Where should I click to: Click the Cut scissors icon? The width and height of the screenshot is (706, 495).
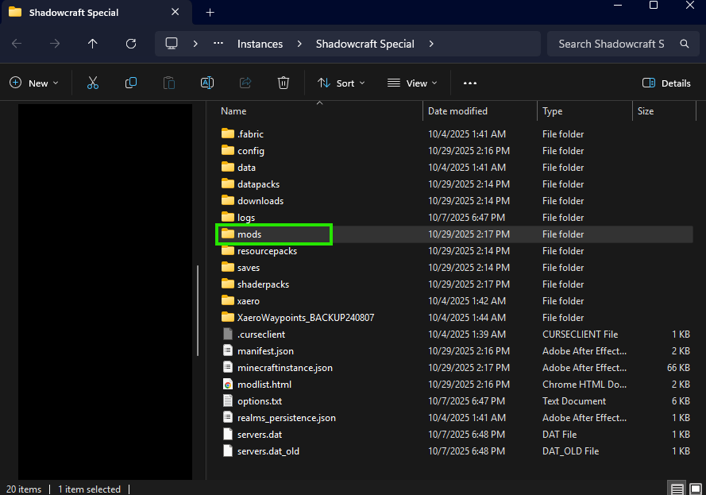(93, 83)
